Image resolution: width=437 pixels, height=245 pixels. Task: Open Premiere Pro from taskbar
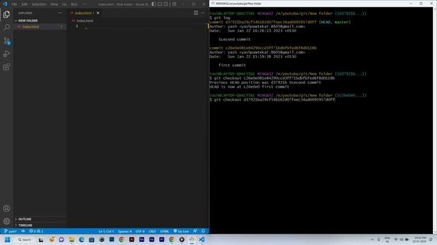pos(162,240)
